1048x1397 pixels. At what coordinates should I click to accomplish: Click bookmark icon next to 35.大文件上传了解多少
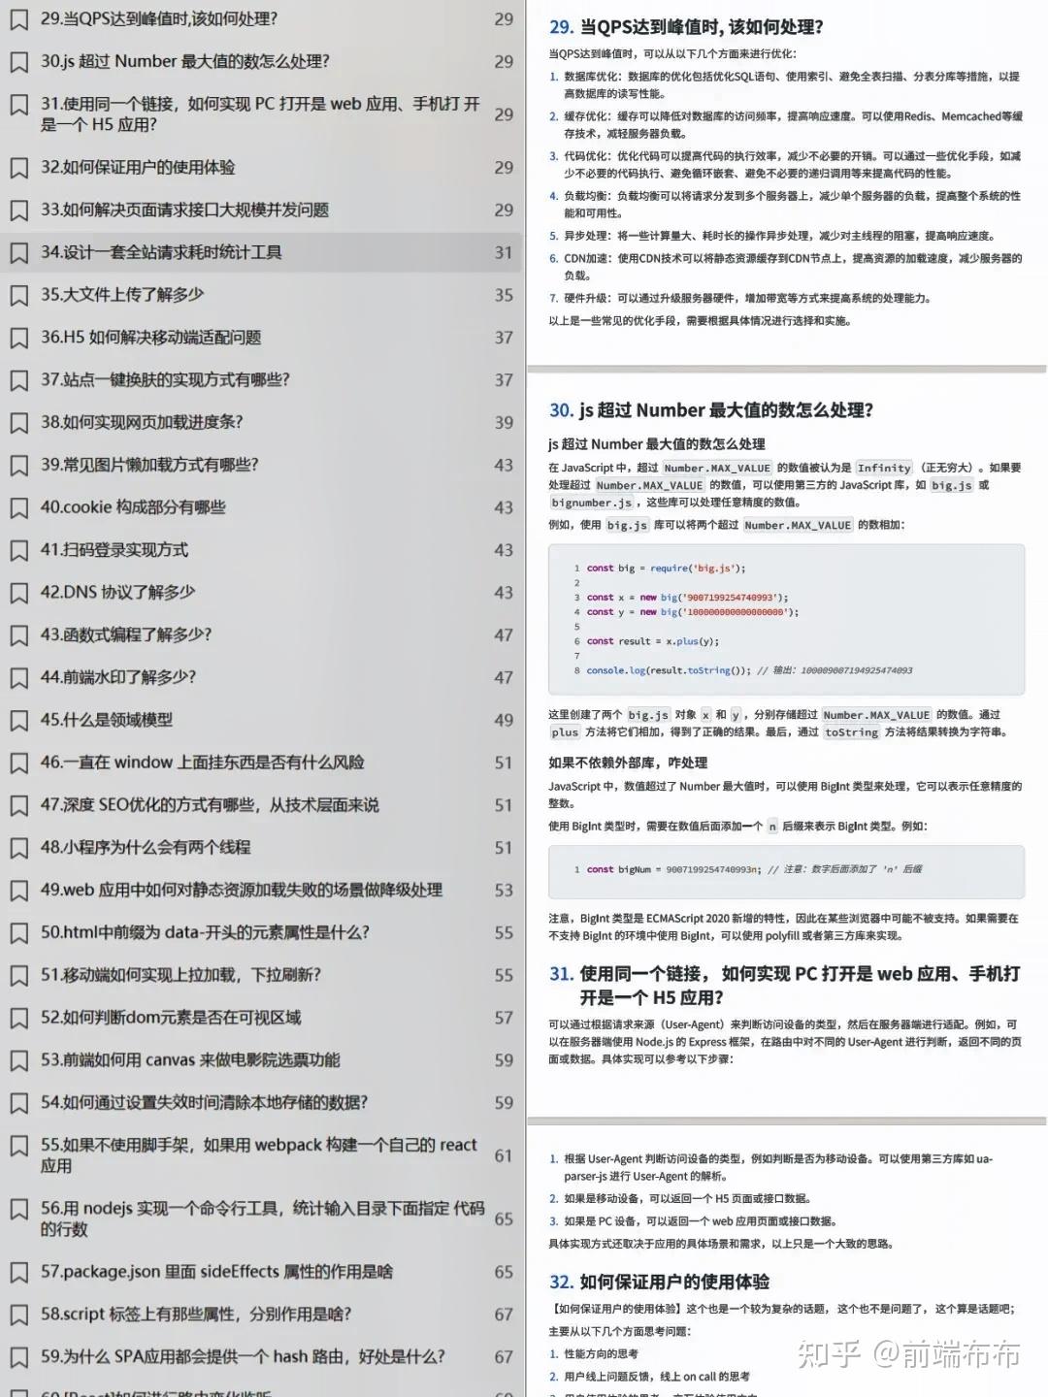pyautogui.click(x=18, y=295)
